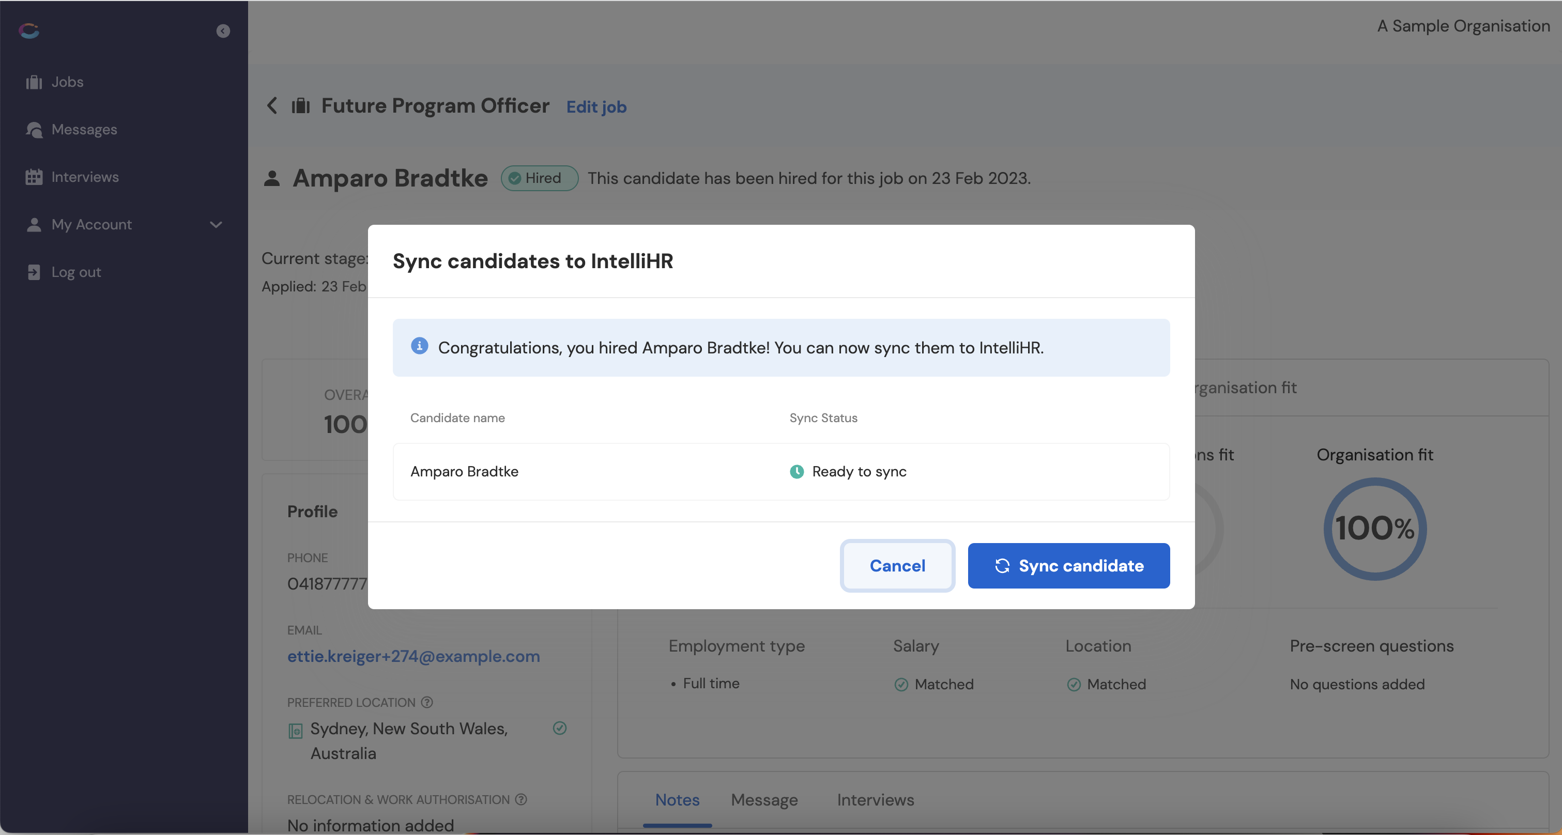1562x835 pixels.
Task: Go back using the chevron beside the job title
Action: (x=272, y=105)
